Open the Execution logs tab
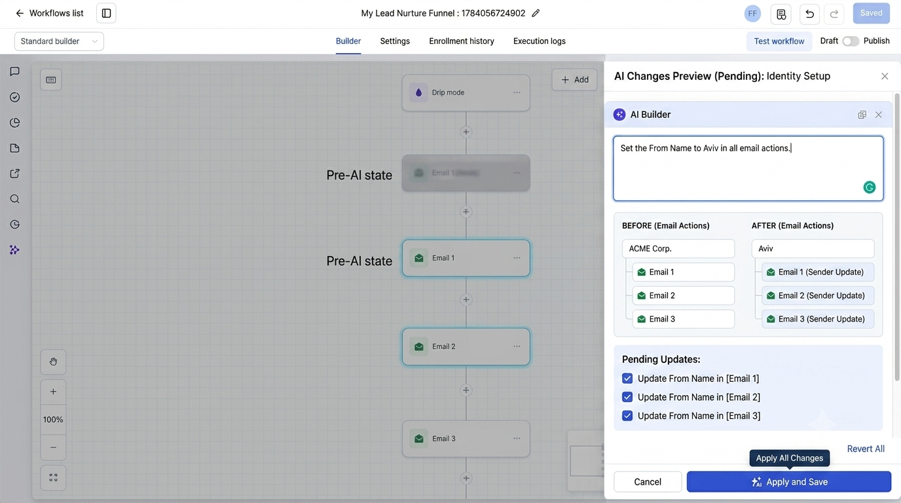Image resolution: width=901 pixels, height=503 pixels. (540, 41)
